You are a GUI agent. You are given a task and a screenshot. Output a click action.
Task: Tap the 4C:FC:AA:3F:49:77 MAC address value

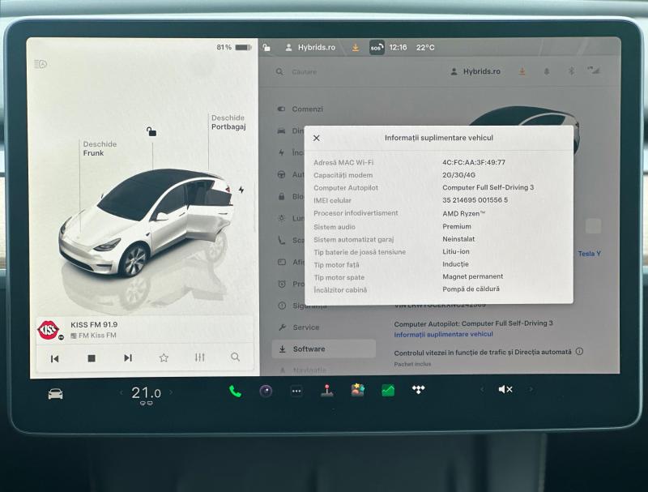click(474, 162)
